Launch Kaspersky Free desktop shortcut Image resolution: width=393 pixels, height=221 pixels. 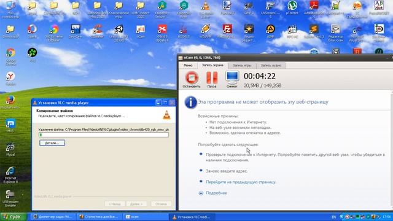pyautogui.click(x=184, y=10)
